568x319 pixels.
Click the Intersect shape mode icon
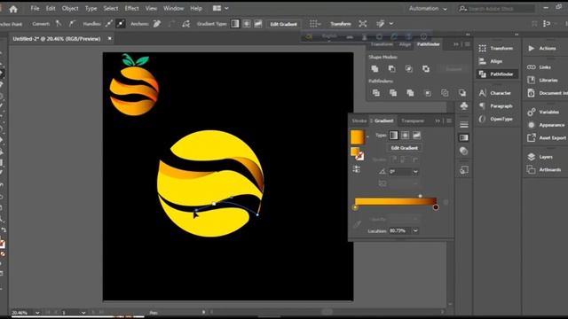(408, 69)
